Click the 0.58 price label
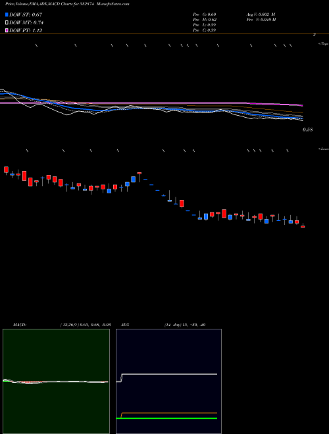329x434 pixels. point(308,130)
